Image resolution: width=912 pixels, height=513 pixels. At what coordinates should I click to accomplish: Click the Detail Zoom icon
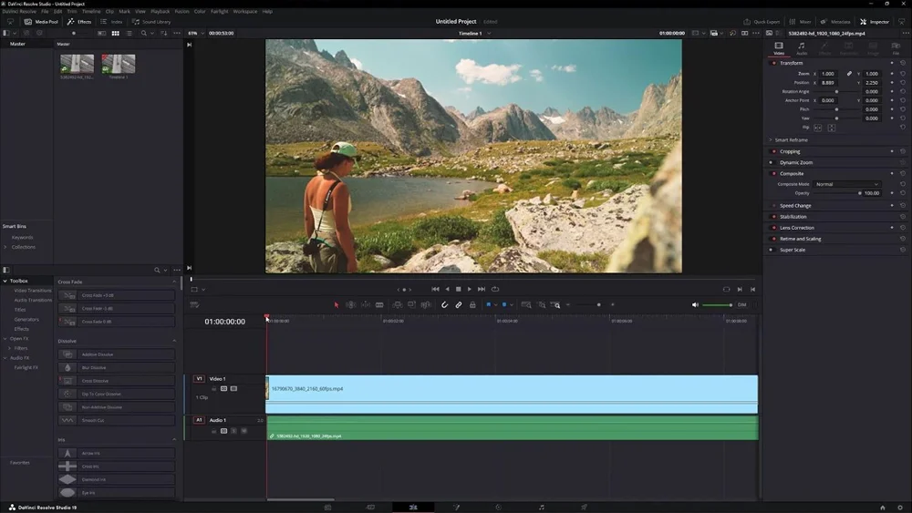pos(542,305)
